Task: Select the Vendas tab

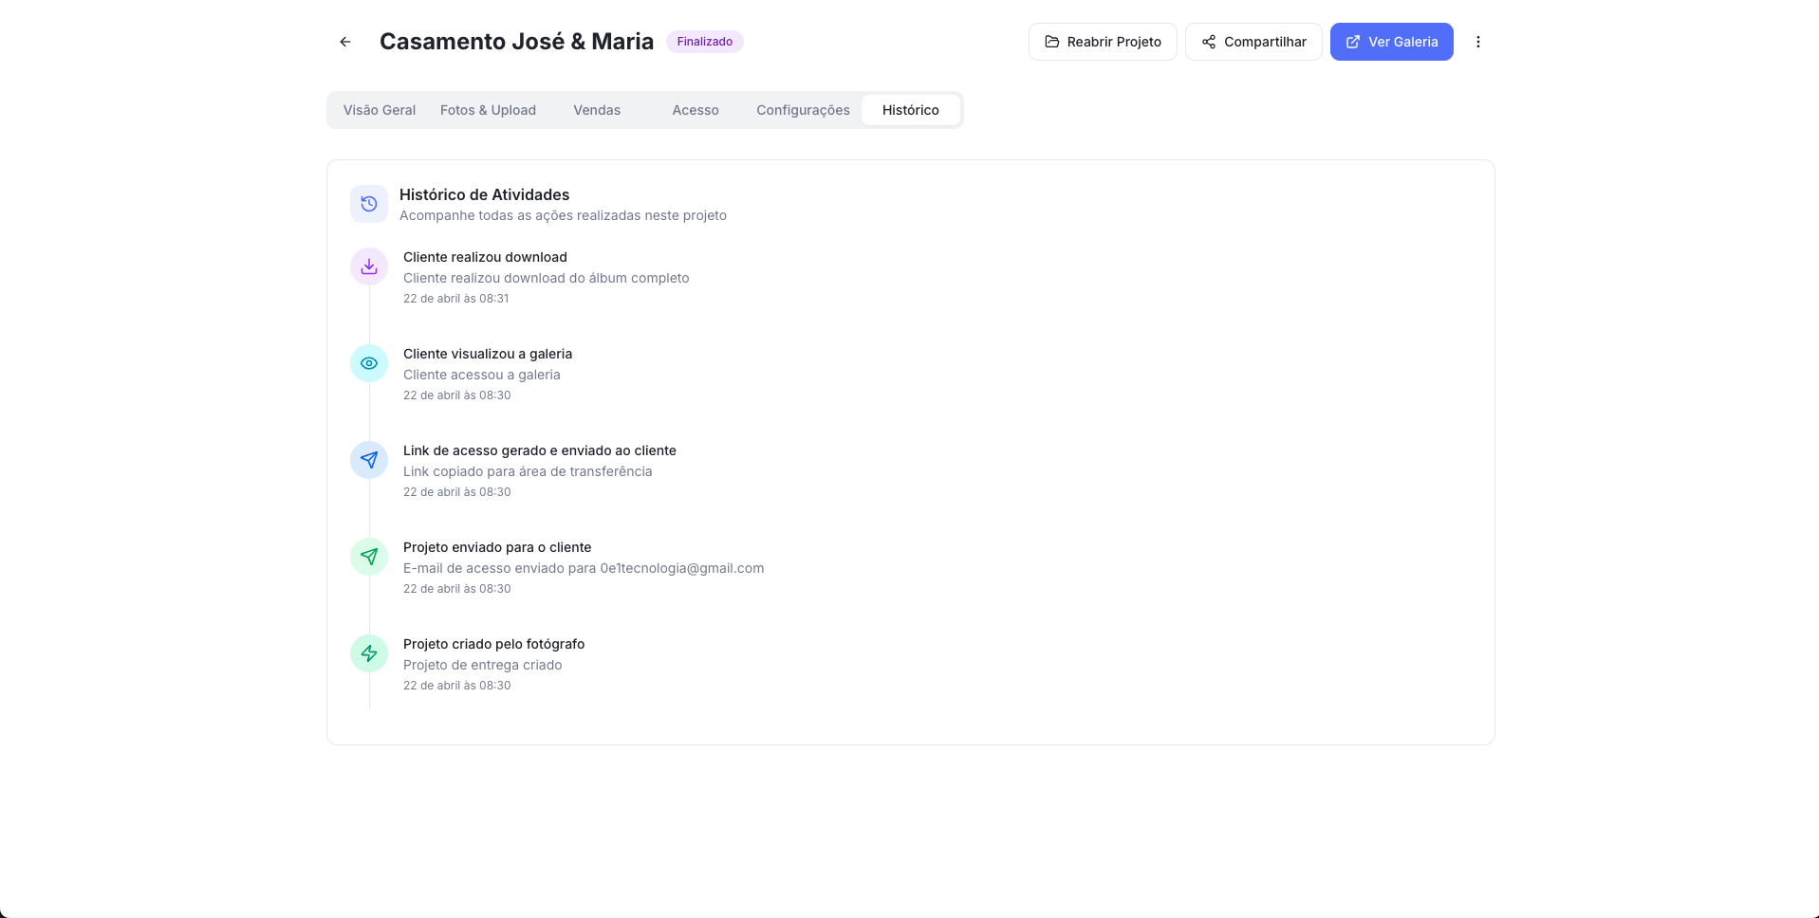Action: click(x=597, y=110)
